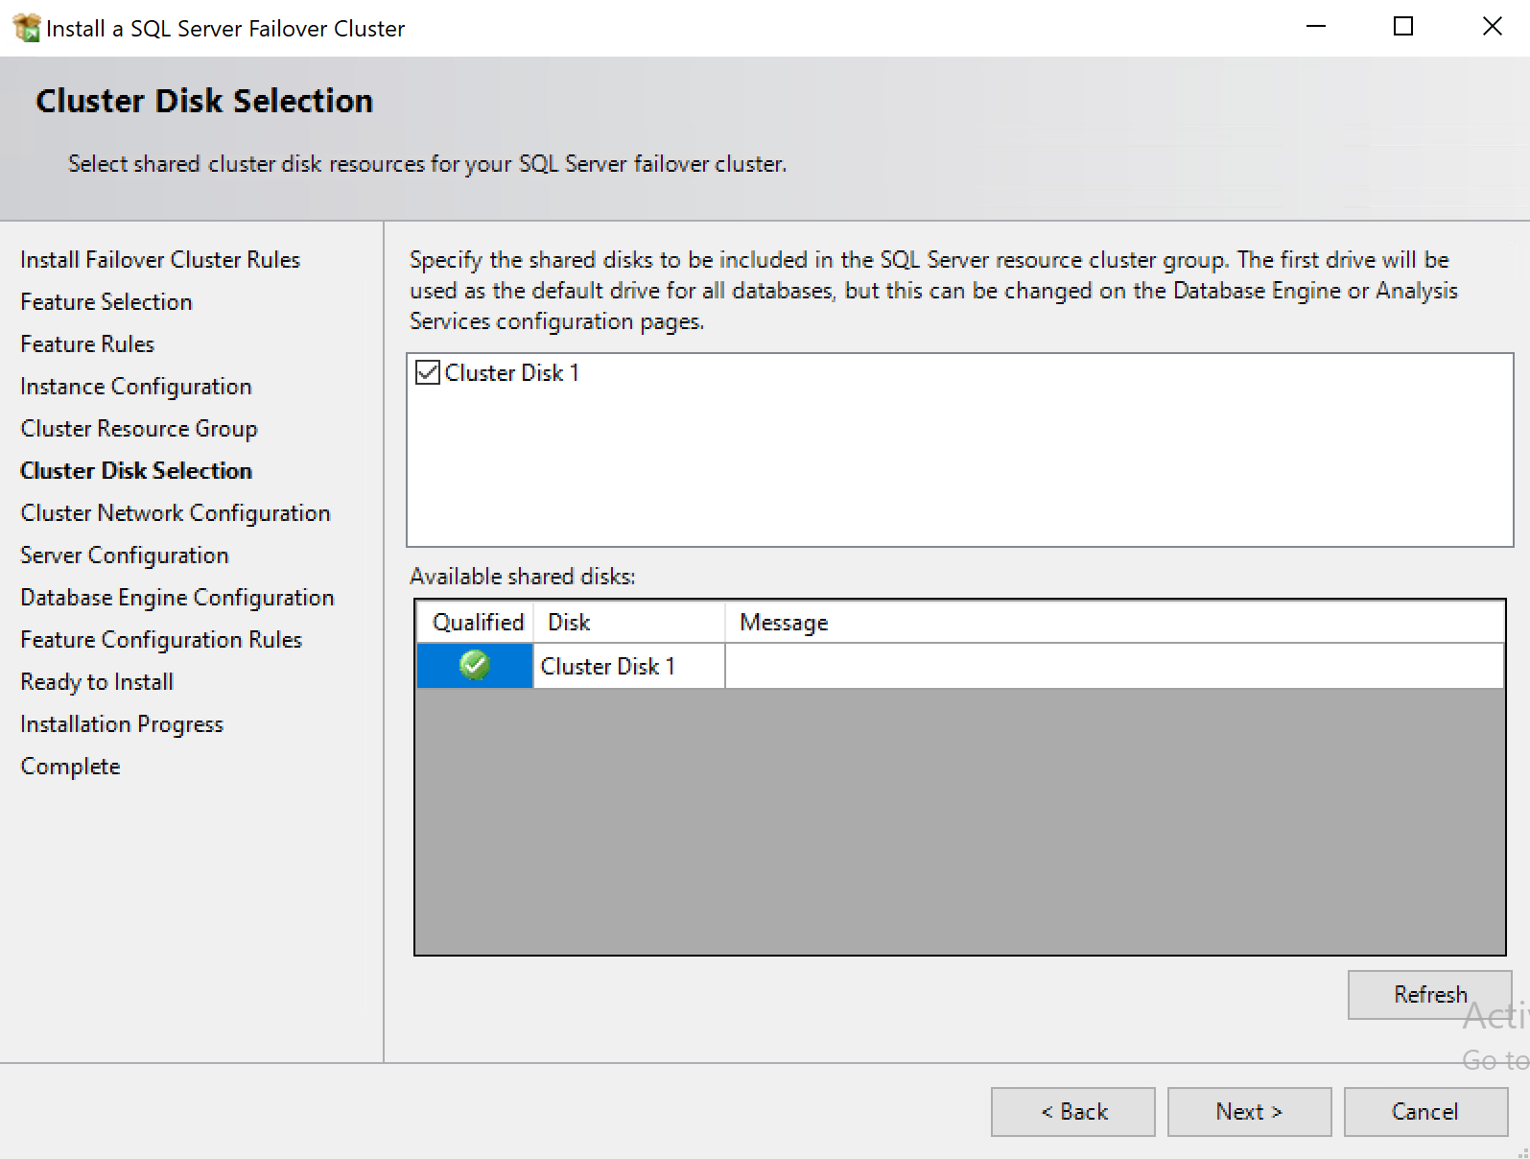Open Cluster Network Configuration step

coord(176,513)
